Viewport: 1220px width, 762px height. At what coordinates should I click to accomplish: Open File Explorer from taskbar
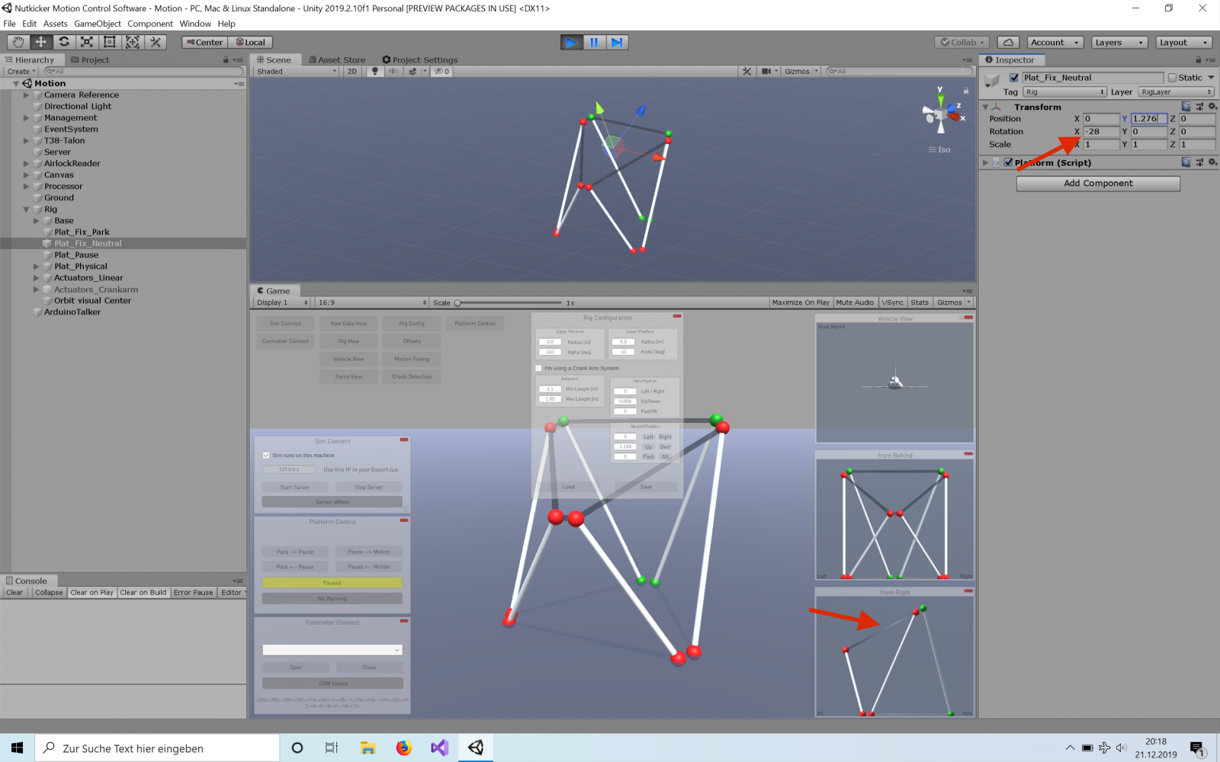[x=368, y=748]
